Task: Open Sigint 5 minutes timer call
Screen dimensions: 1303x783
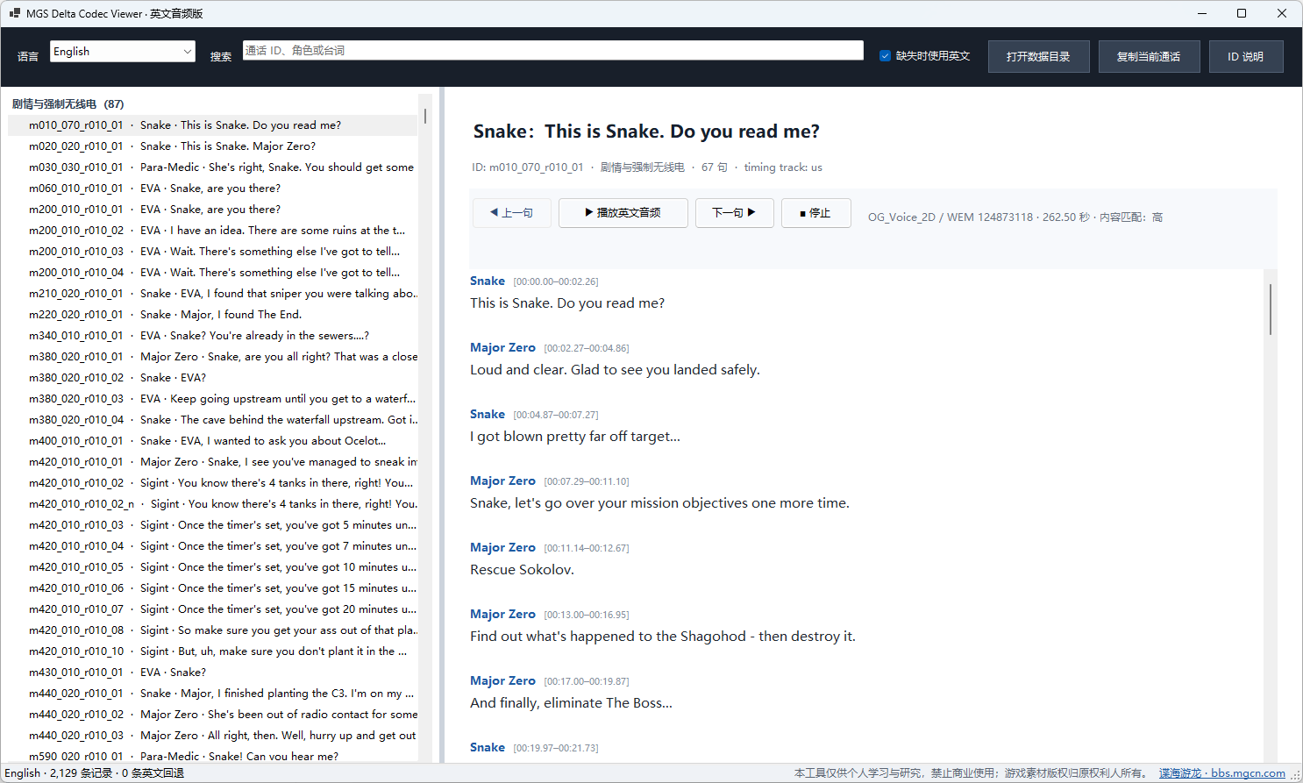Action: (x=213, y=525)
